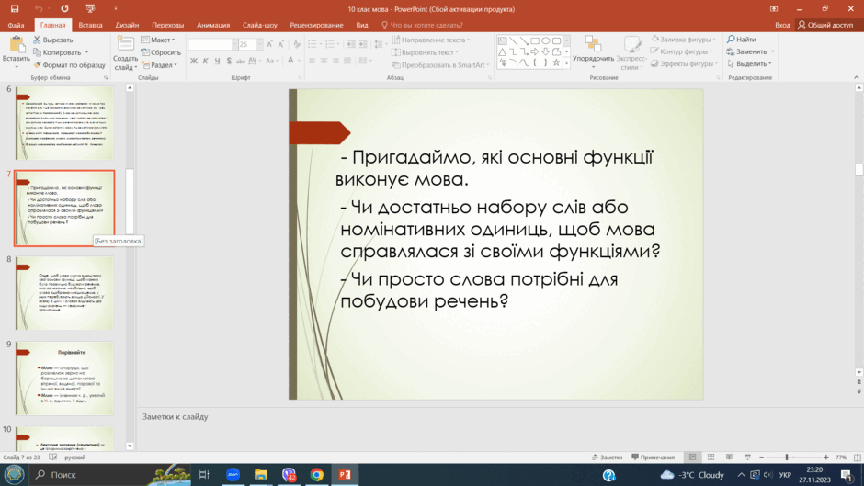The width and height of the screenshot is (864, 486).
Task: Click zoom out minus button
Action: pos(761,458)
